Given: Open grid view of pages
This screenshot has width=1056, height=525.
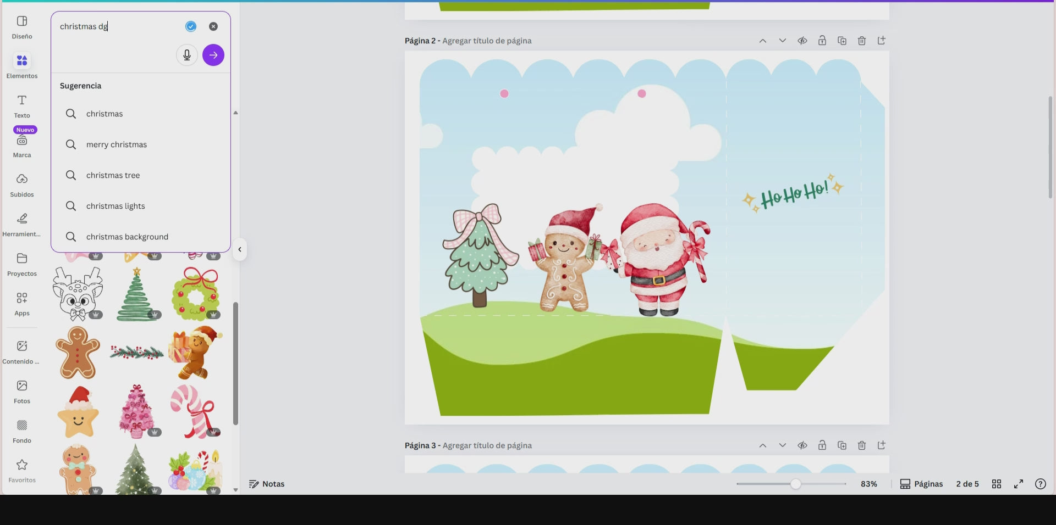Looking at the screenshot, I should click(996, 484).
